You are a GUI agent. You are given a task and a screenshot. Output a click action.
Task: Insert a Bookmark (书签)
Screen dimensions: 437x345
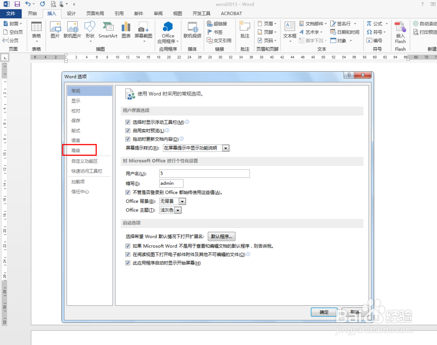[x=215, y=32]
